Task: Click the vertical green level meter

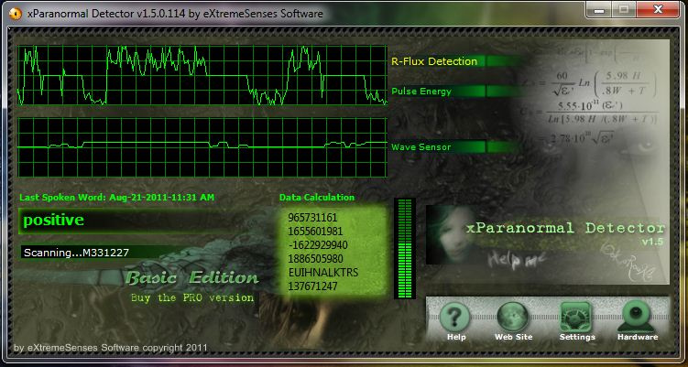Action: coord(405,248)
